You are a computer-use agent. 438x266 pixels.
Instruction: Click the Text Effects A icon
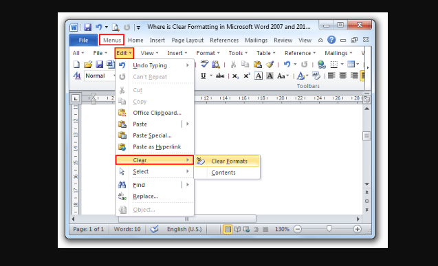(x=300, y=76)
